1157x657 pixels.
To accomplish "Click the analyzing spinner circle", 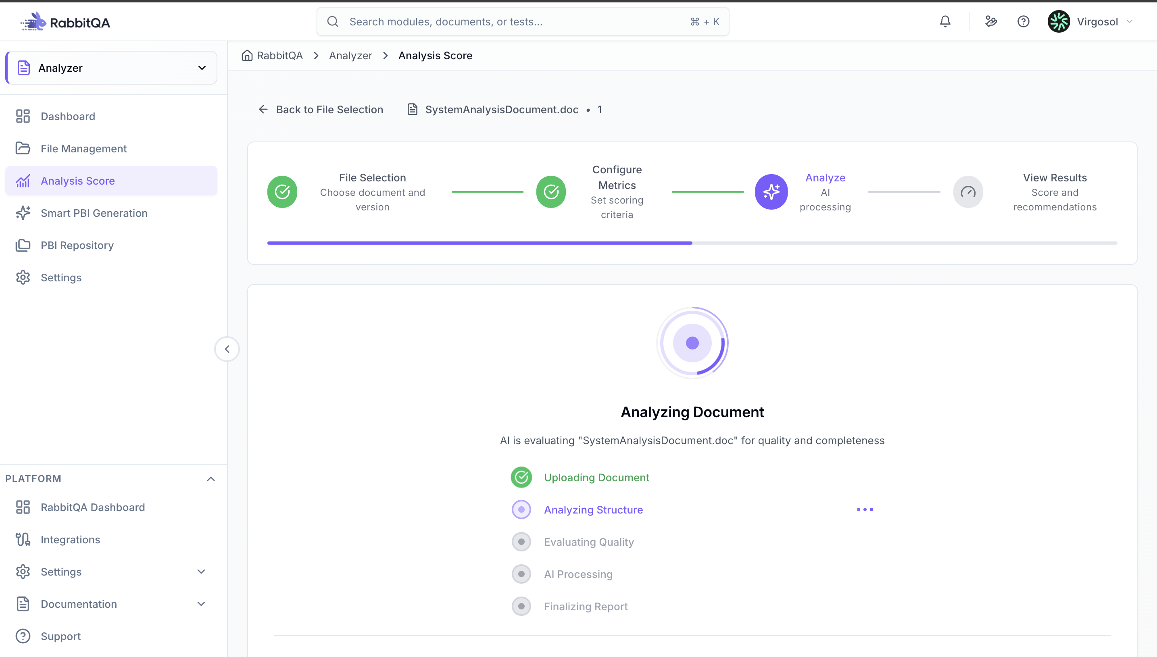I will (692, 343).
